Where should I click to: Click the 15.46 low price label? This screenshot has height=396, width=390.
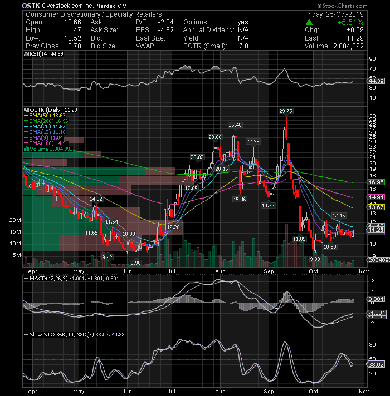pos(240,199)
